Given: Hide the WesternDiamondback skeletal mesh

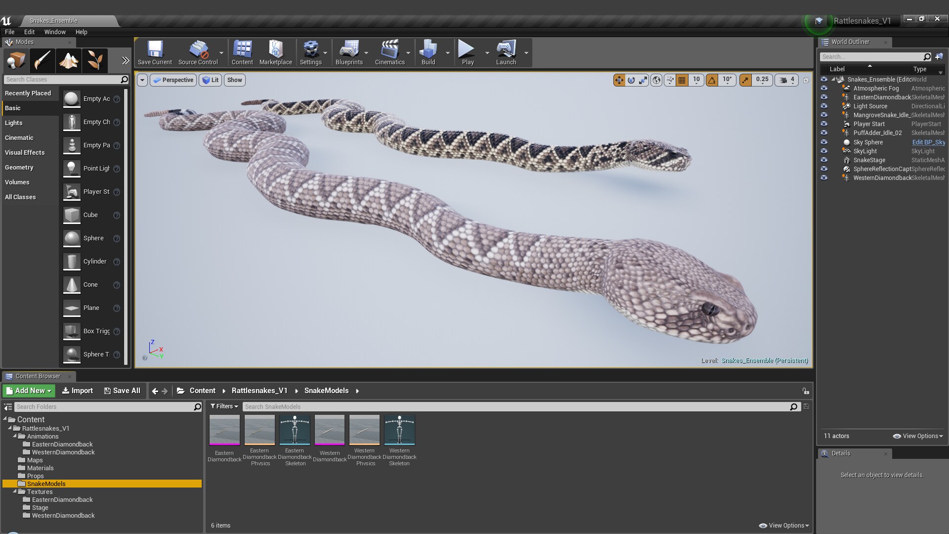Looking at the screenshot, I should (x=824, y=178).
